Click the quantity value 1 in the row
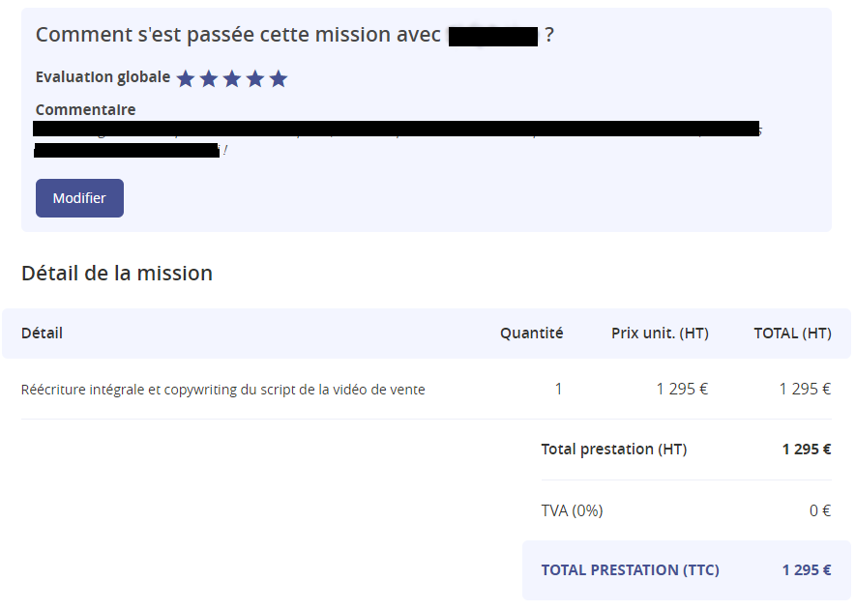The width and height of the screenshot is (856, 610). [558, 390]
